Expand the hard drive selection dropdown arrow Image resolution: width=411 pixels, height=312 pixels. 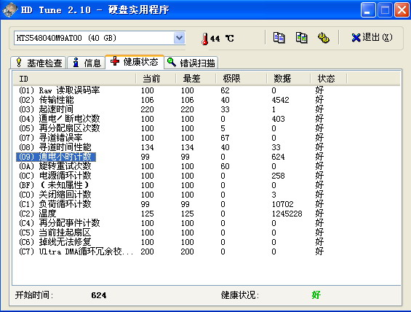point(179,38)
